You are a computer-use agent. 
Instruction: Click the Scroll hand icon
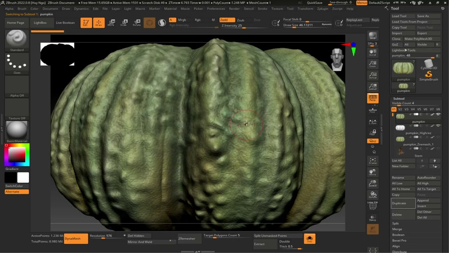pos(373,53)
